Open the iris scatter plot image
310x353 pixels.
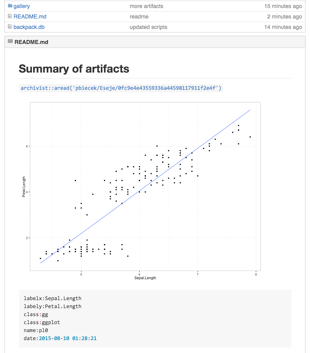[145, 191]
